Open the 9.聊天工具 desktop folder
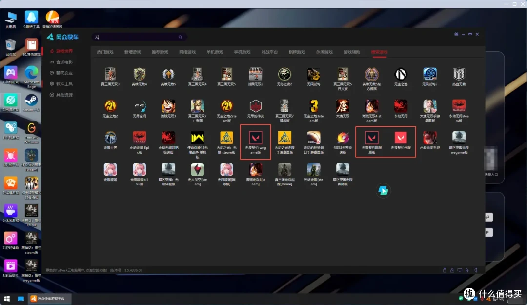The width and height of the screenshot is (527, 305). point(31,20)
